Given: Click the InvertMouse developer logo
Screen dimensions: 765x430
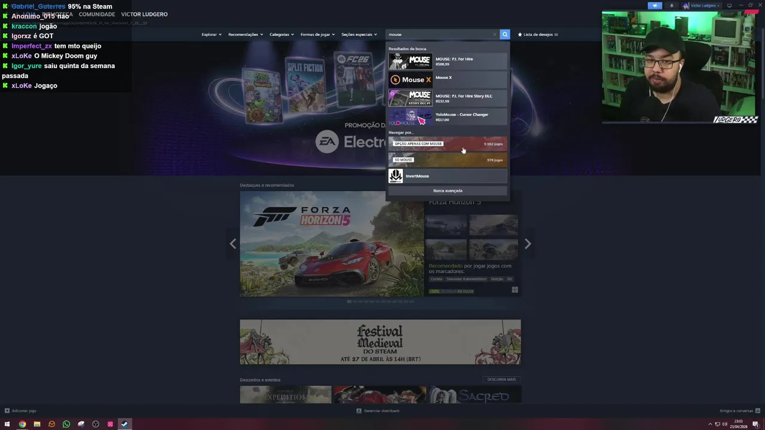Looking at the screenshot, I should point(396,176).
